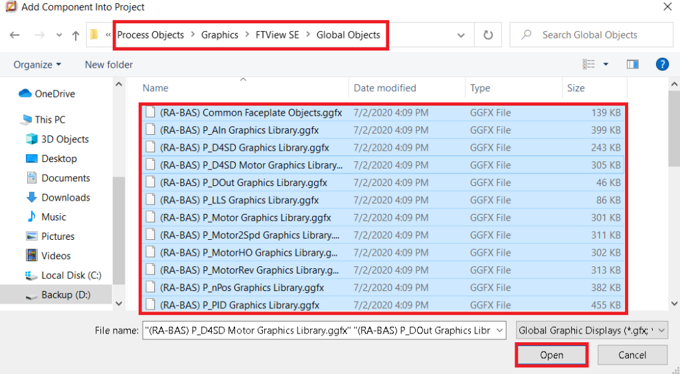Click the file list scroll down arrow

point(675,304)
